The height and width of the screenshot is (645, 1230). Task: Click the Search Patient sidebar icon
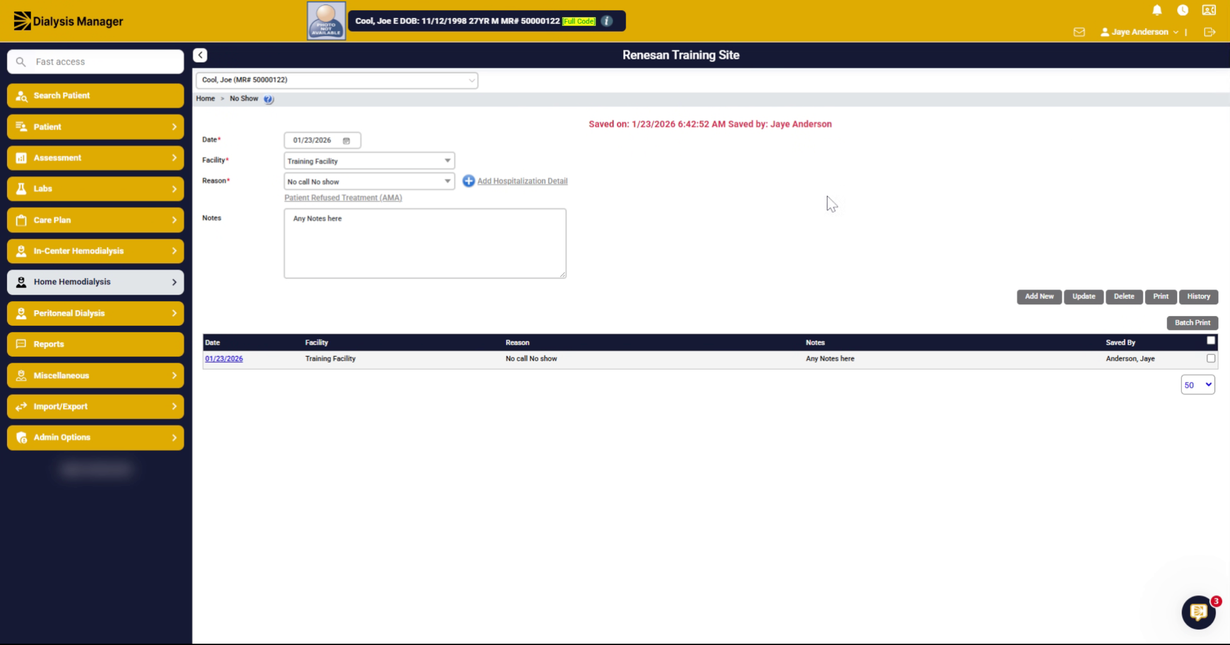(x=21, y=96)
